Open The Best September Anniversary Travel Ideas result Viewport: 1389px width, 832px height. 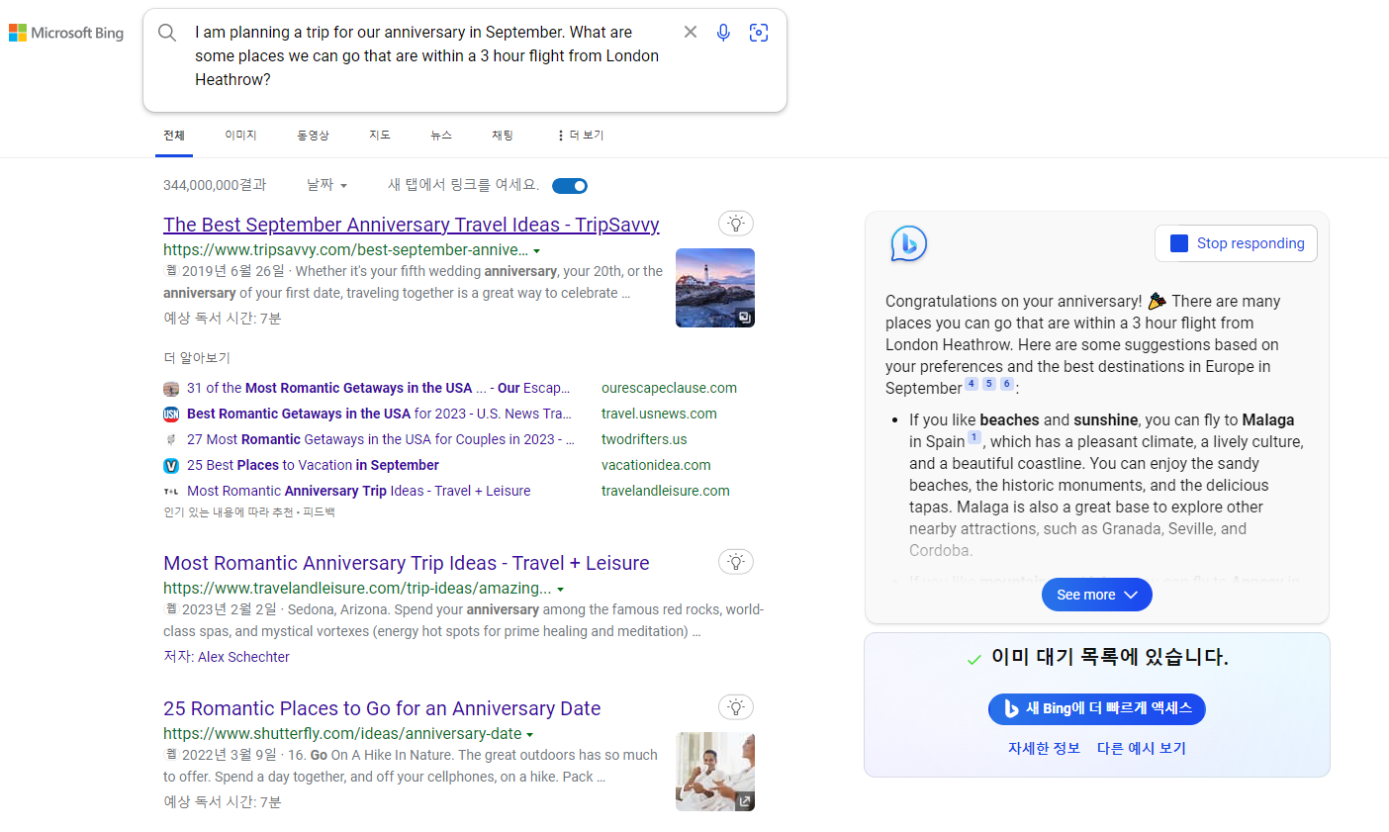(412, 225)
